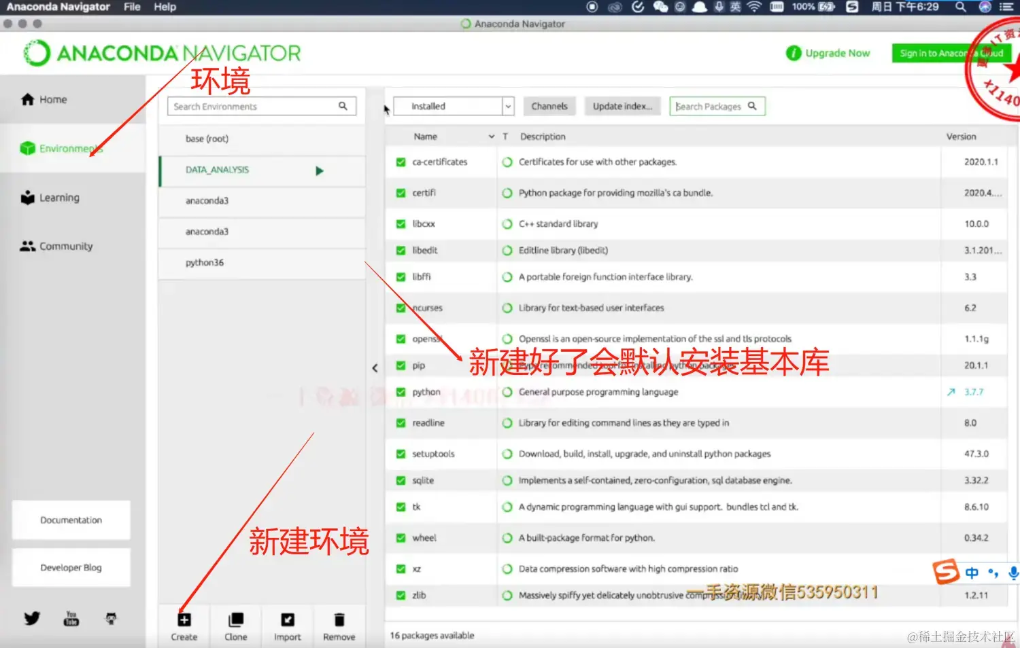This screenshot has width=1020, height=648.
Task: Uncheck the python package checkbox
Action: [401, 392]
